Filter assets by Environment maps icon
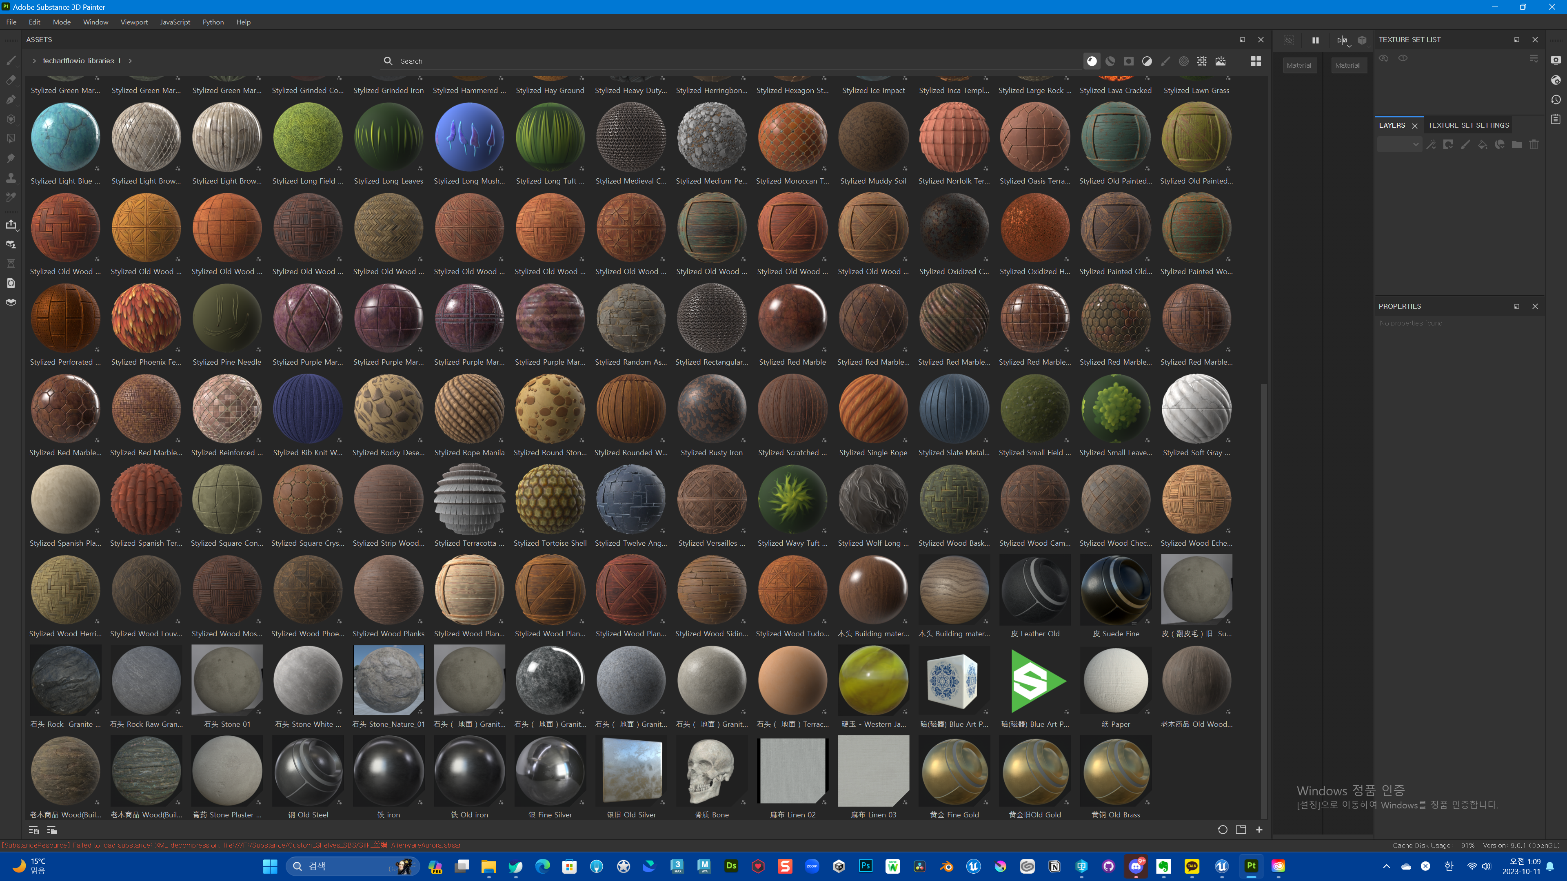 click(x=1220, y=61)
